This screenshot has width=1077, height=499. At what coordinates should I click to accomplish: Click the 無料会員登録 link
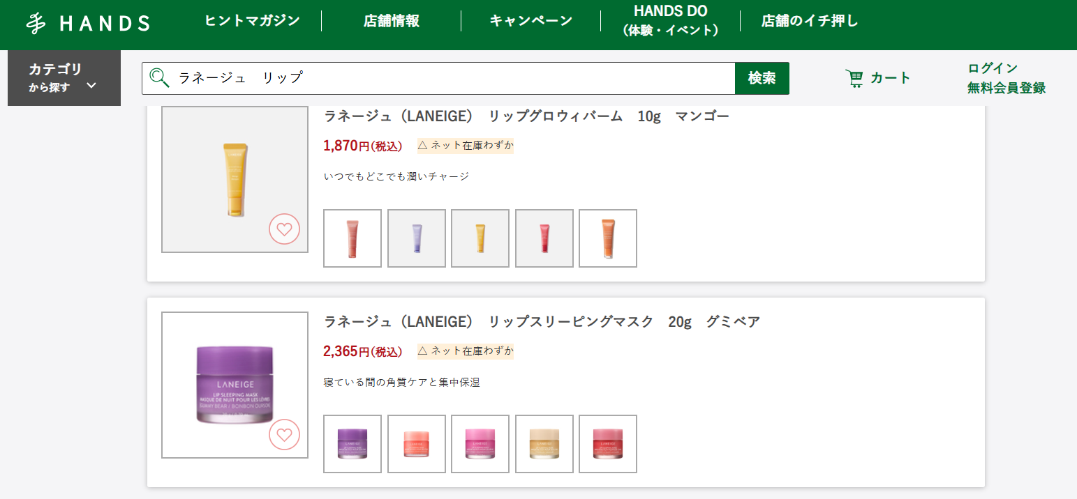click(x=1007, y=88)
